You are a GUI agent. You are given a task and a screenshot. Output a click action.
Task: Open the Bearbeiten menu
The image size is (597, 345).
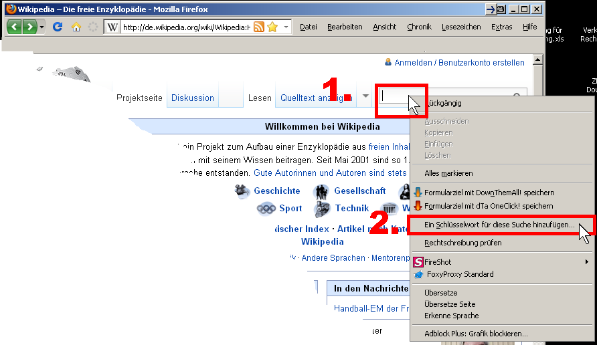[345, 27]
